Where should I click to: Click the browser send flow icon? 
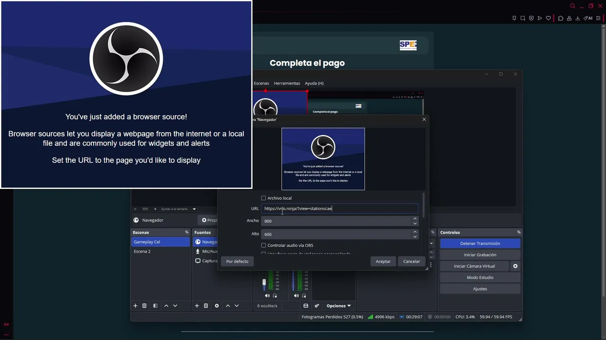click(540, 18)
